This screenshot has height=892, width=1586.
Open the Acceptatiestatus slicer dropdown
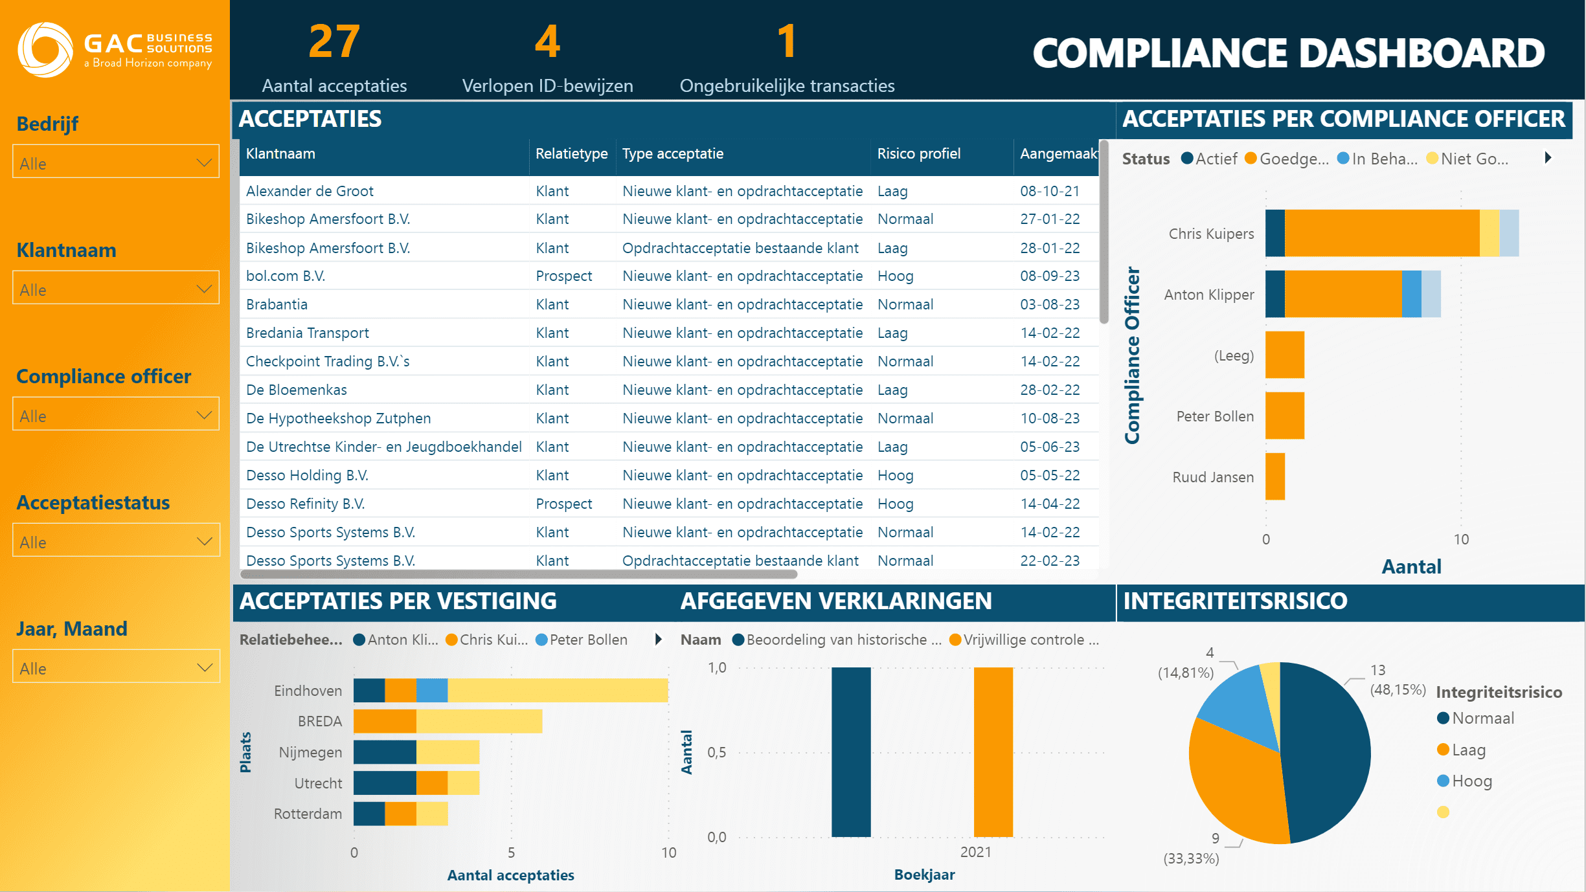[x=116, y=541]
